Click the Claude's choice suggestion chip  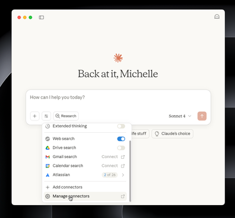173,134
